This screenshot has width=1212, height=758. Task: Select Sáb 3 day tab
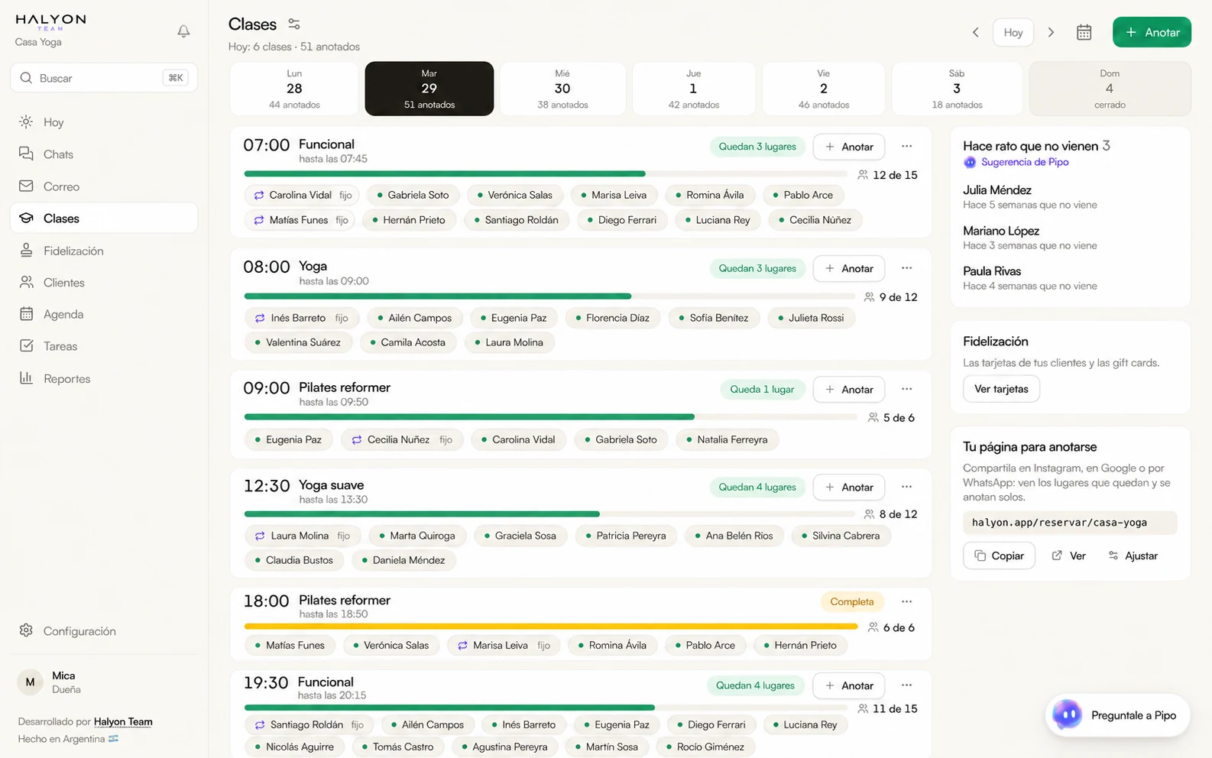coord(957,89)
